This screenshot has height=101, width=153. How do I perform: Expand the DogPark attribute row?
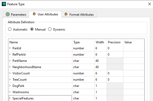(x=10, y=86)
